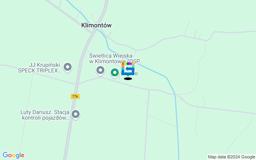Click the partly hidden green label by marker
Screen dimensions: 256x160
pos(136,74)
